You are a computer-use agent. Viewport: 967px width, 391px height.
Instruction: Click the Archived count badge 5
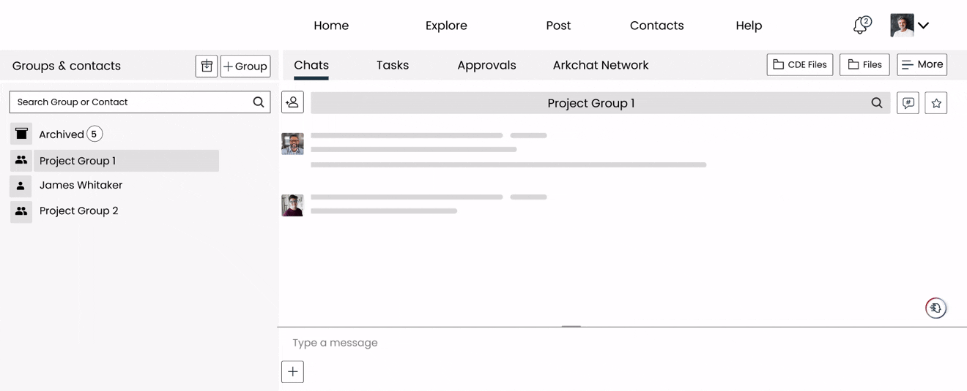[x=94, y=134]
